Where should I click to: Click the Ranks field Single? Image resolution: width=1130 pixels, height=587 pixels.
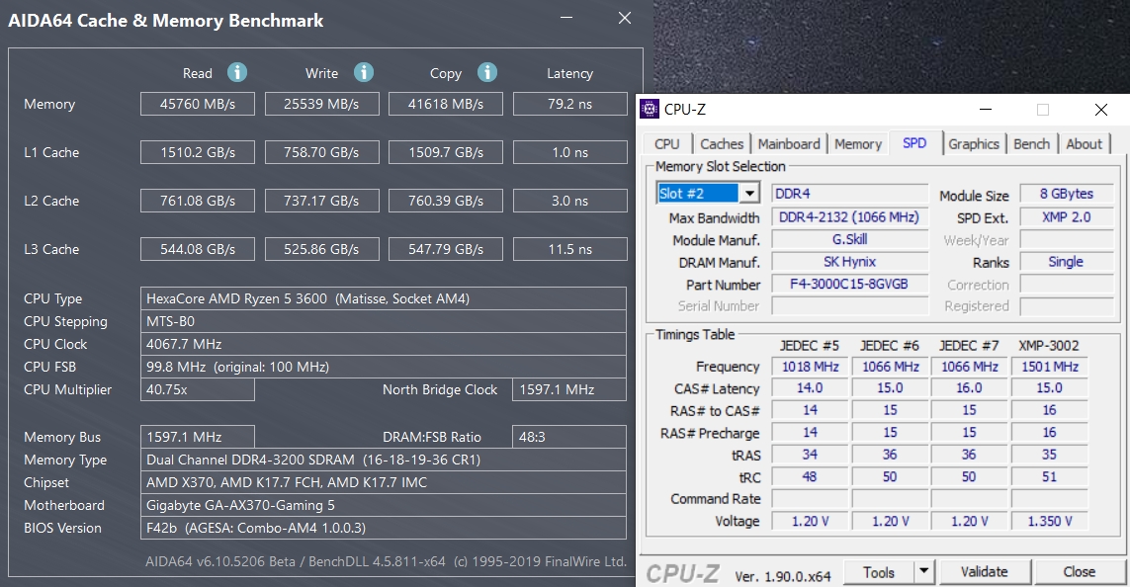click(x=1067, y=262)
